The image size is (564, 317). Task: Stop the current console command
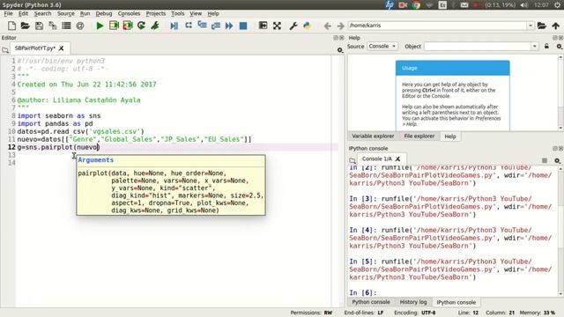545,160
